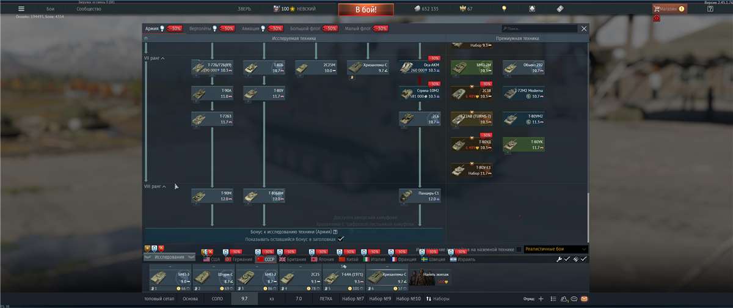Click the Golden Eagles balance 67
The image size is (733, 308).
[x=466, y=9]
